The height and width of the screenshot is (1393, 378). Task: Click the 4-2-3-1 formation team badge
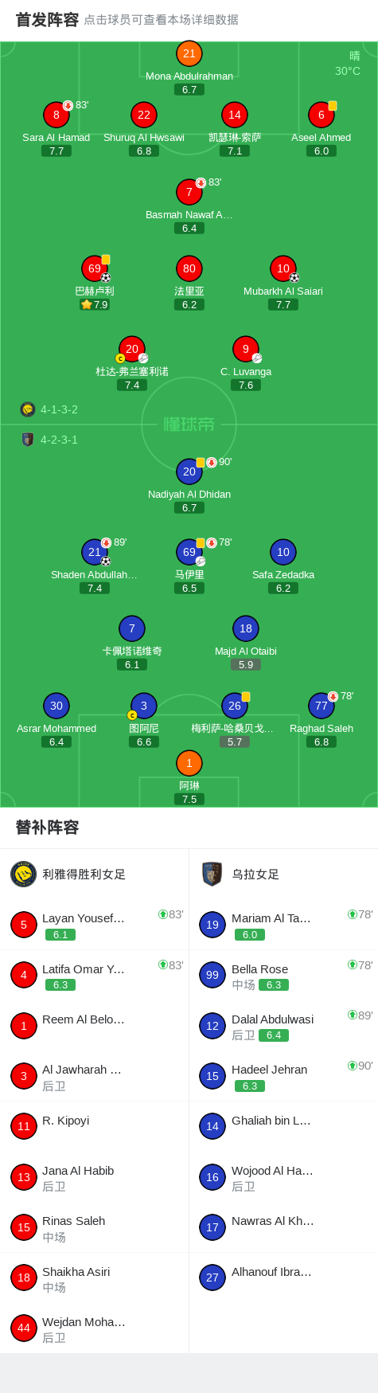pos(28,440)
